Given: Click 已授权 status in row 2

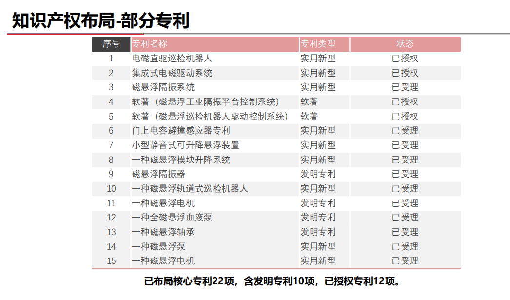Looking at the screenshot, I should (x=405, y=73).
